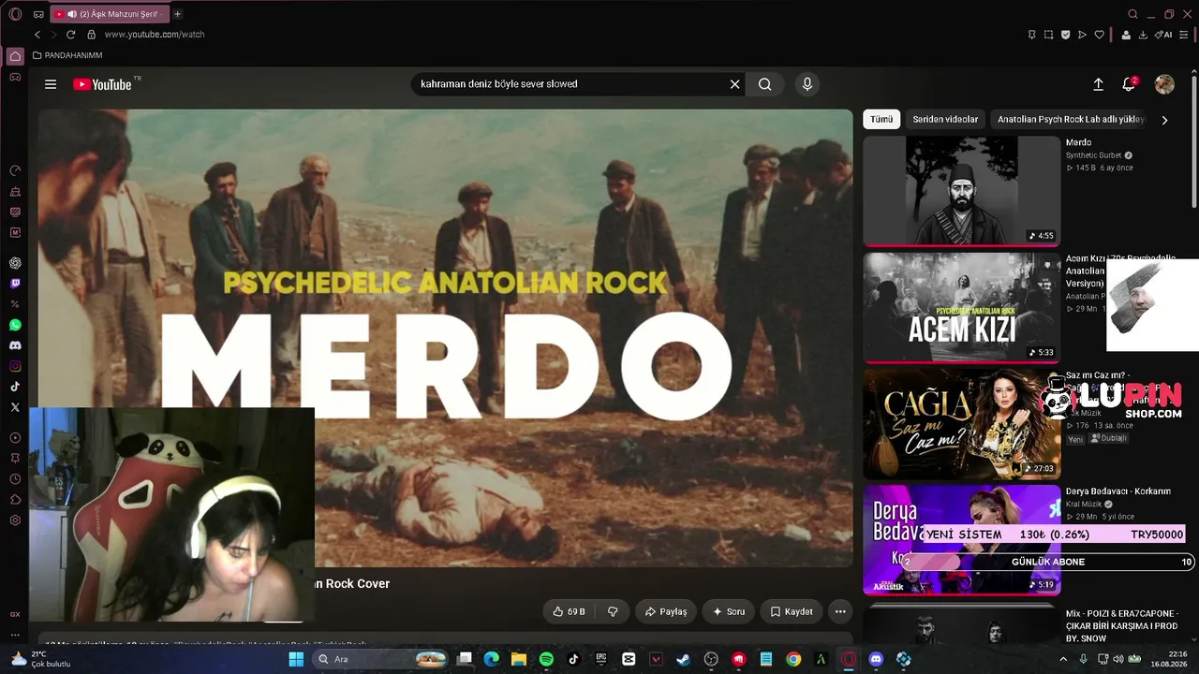Show more filter chips with right arrow
The image size is (1199, 674).
click(x=1164, y=120)
